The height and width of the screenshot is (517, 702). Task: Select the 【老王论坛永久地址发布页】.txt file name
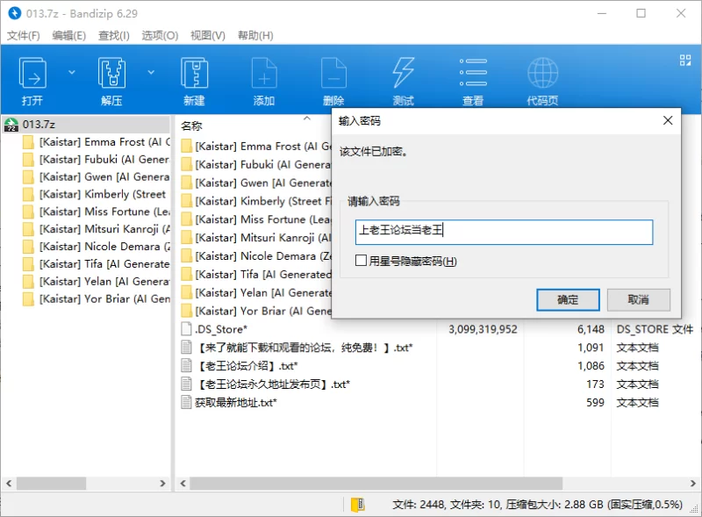(x=273, y=384)
